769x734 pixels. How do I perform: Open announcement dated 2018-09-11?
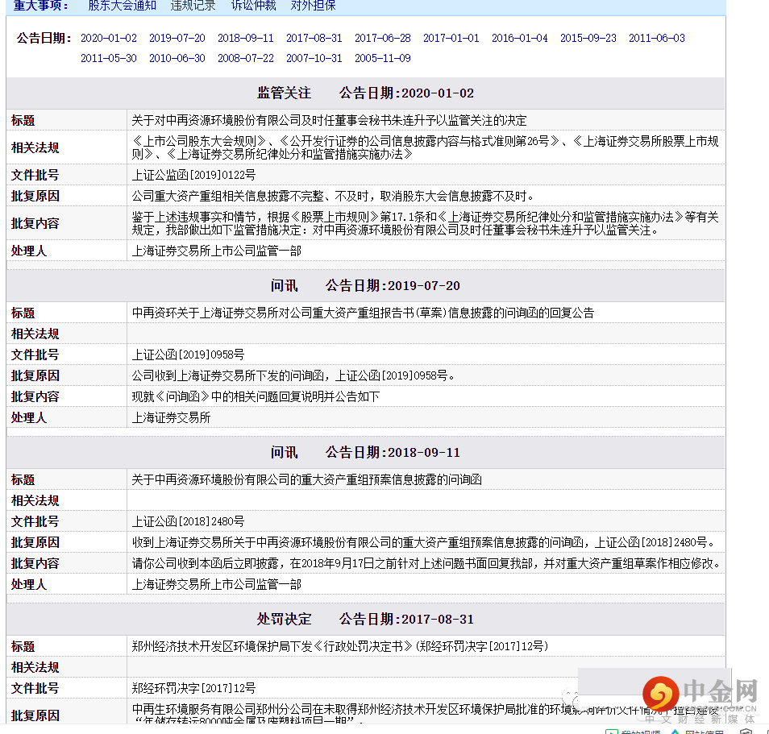point(246,37)
